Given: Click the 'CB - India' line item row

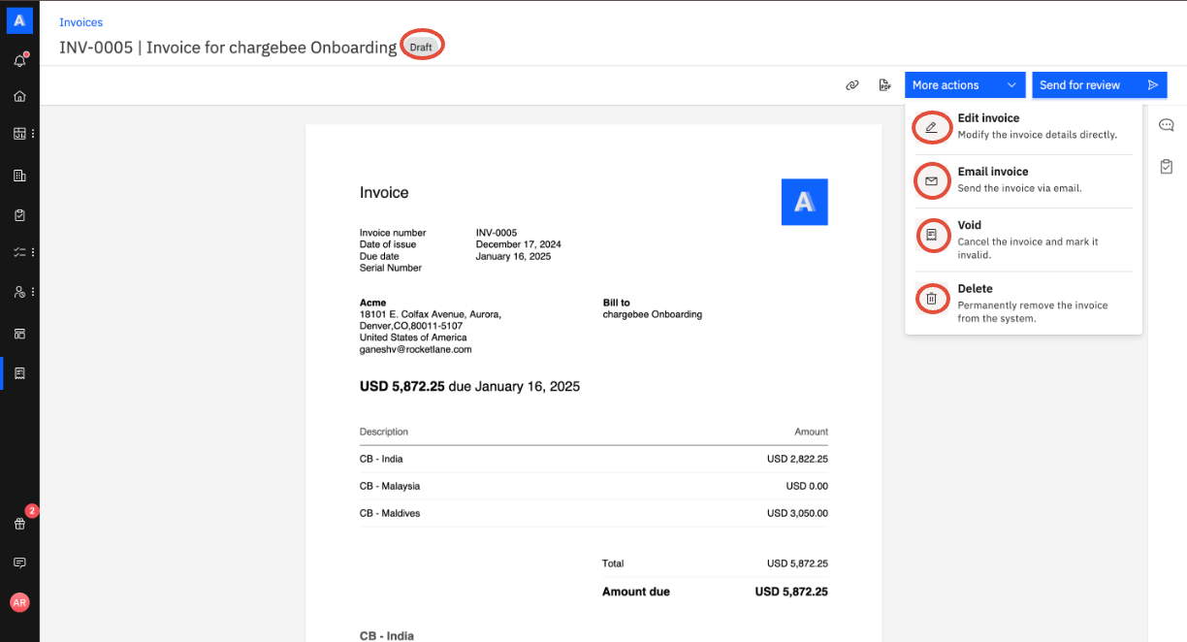Looking at the screenshot, I should tap(593, 459).
